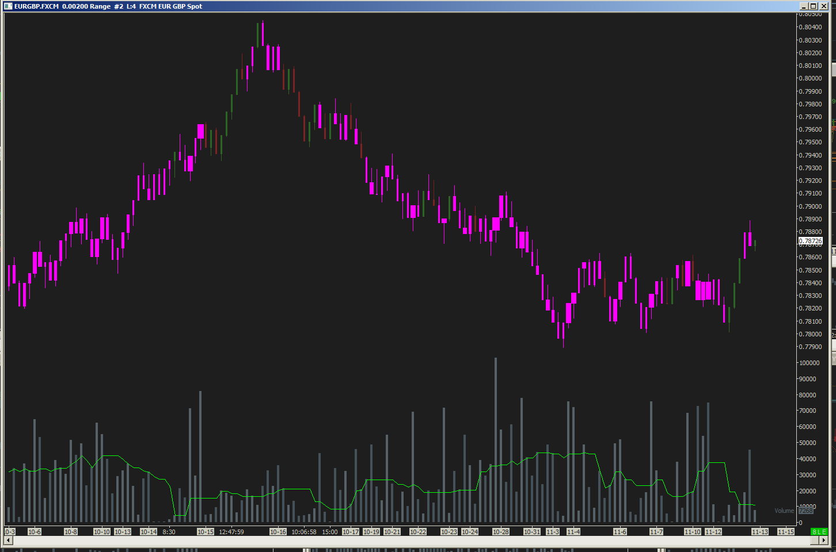Click the 12:47:59 time label on axis
Screen dimensions: 836x552
point(231,532)
